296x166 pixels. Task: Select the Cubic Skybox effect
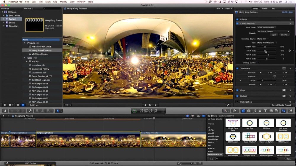250,137
